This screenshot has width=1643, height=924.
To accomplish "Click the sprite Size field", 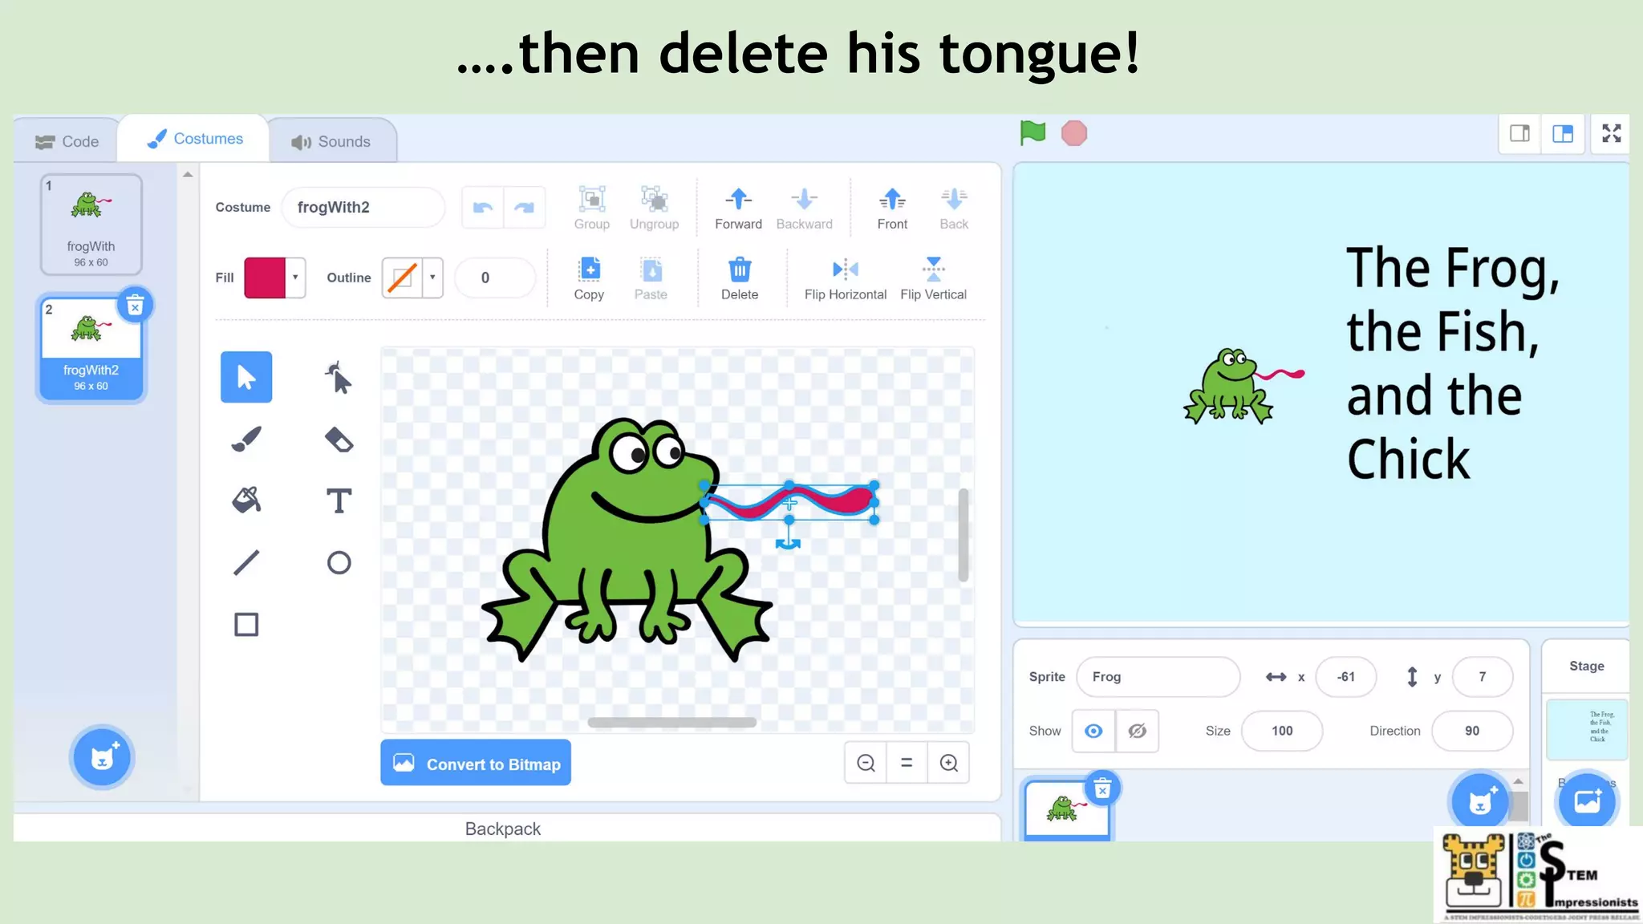I will pyautogui.click(x=1282, y=731).
